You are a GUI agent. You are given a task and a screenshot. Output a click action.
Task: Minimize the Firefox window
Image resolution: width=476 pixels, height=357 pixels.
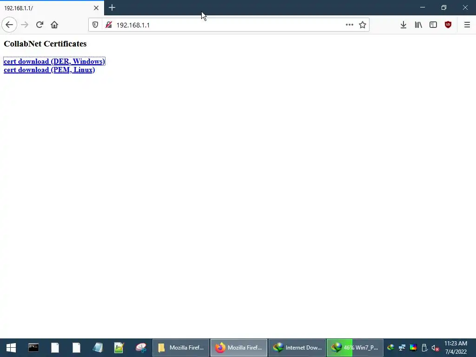(x=423, y=7)
